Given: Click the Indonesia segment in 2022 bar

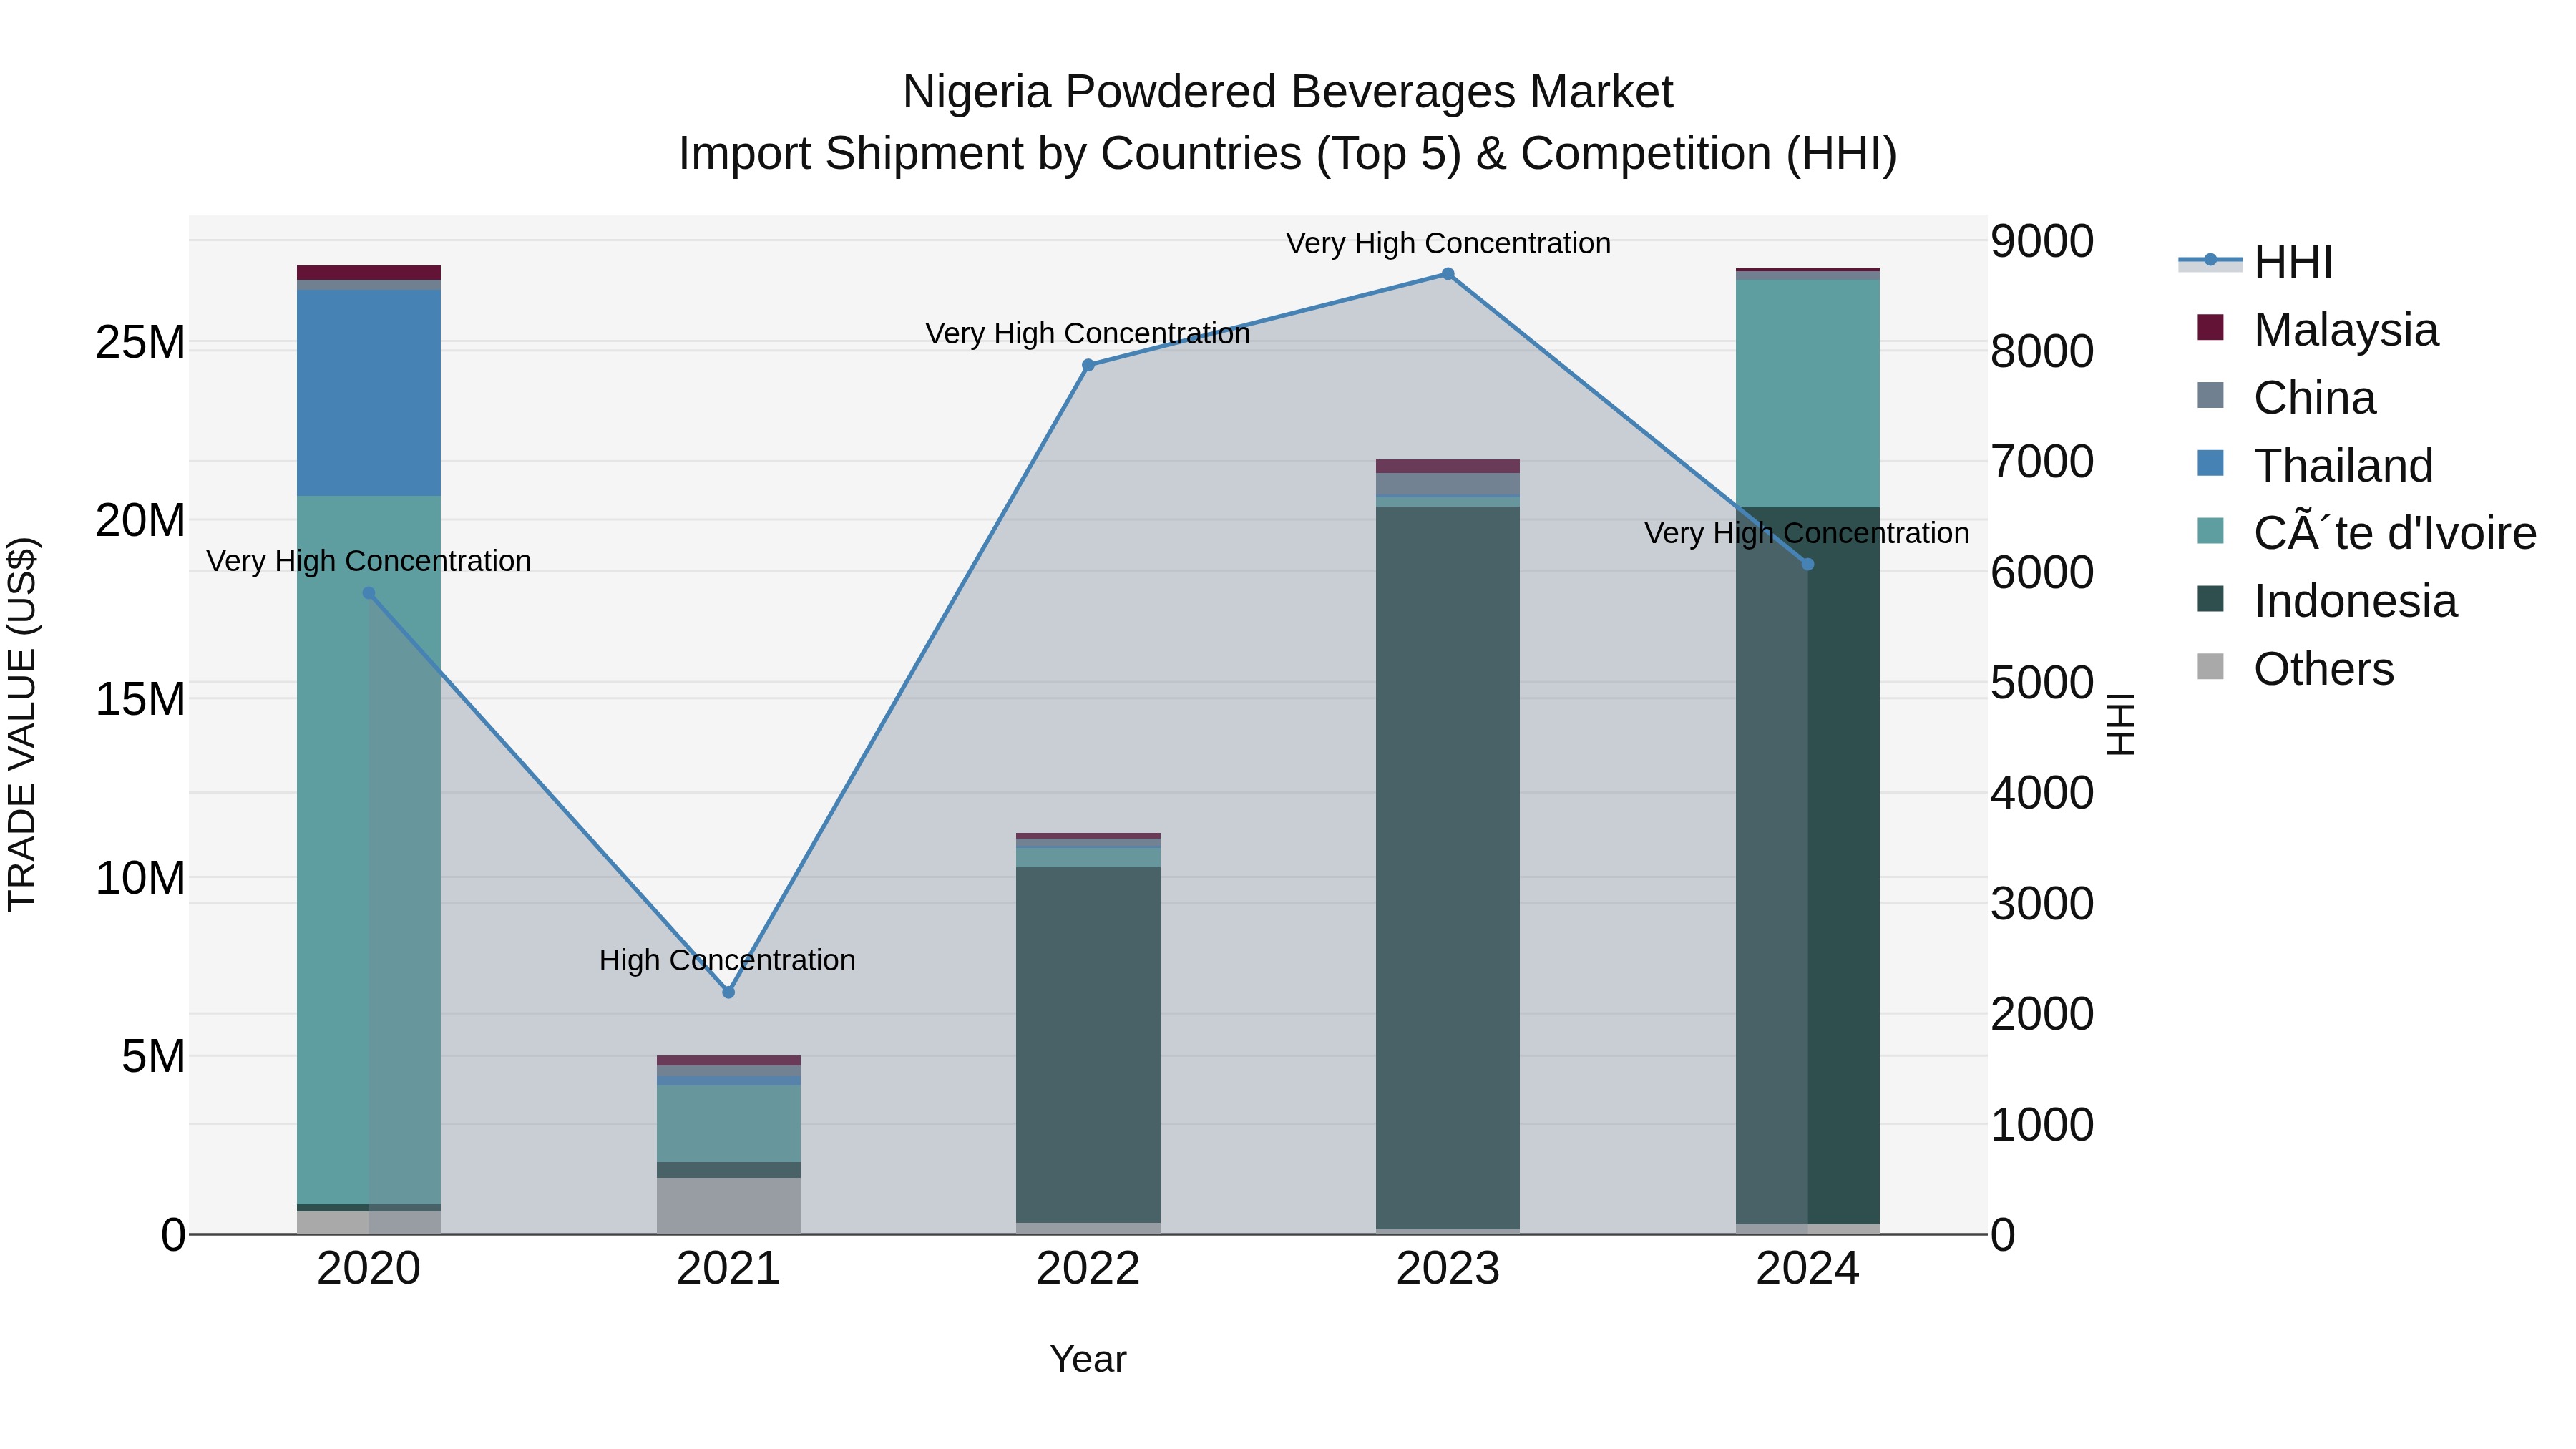Looking at the screenshot, I should click(x=1088, y=1045).
